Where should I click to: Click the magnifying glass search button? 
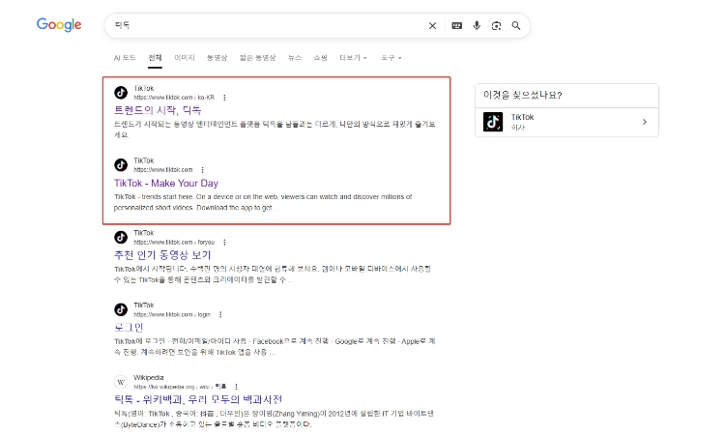pos(516,26)
